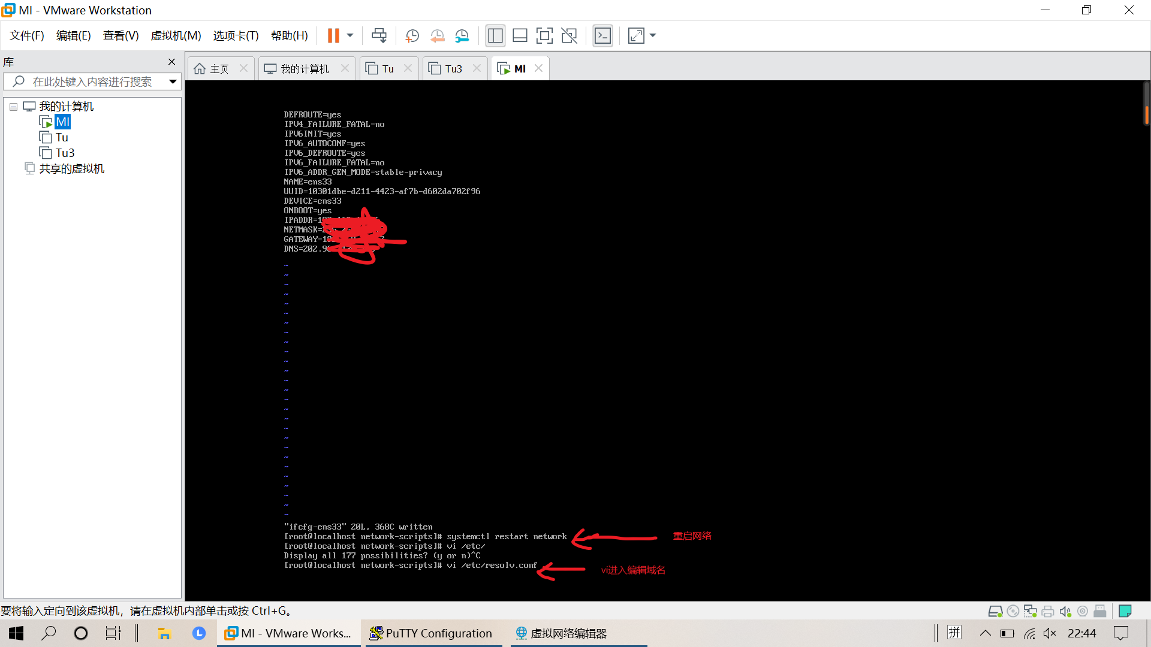Toggle Unity mode icon
The height and width of the screenshot is (647, 1151).
[569, 36]
